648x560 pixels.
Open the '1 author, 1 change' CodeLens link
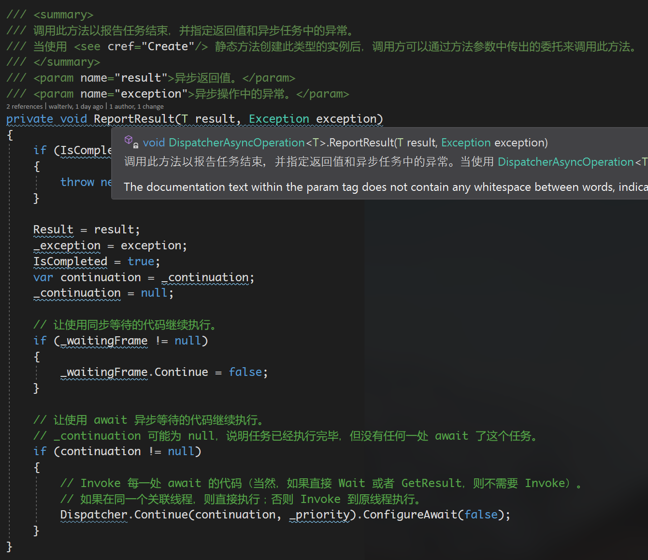136,107
